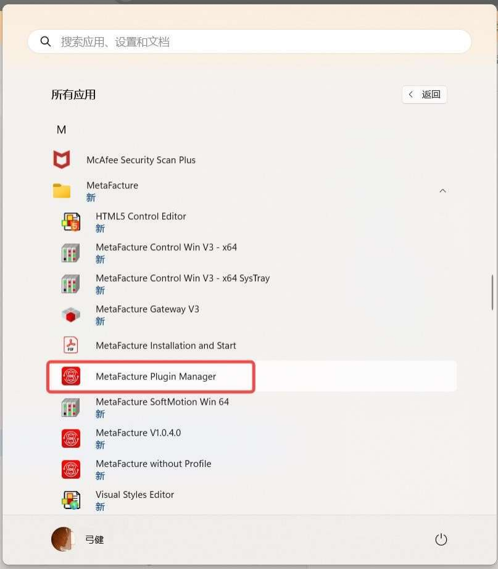Click the letter M section header
Viewport: 498px width, 569px height.
click(x=61, y=130)
